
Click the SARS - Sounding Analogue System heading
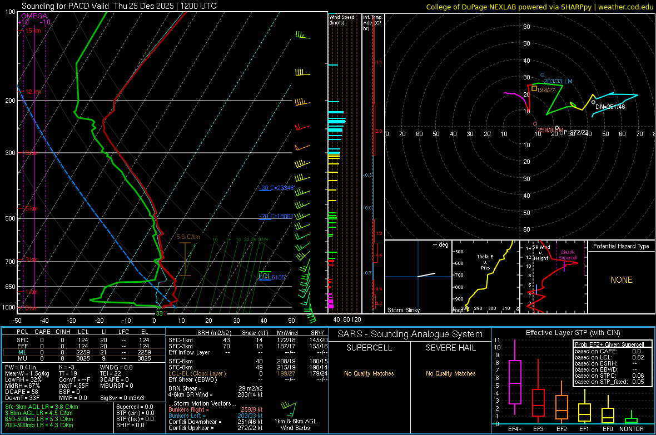[410, 334]
